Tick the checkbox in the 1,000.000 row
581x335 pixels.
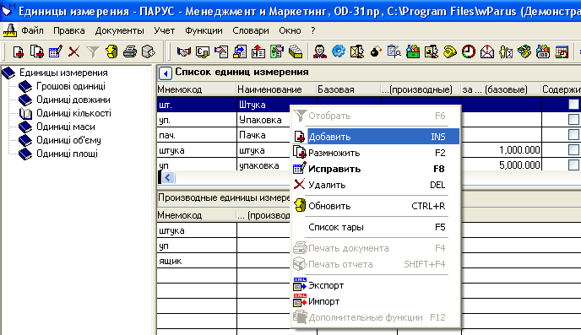point(573,149)
